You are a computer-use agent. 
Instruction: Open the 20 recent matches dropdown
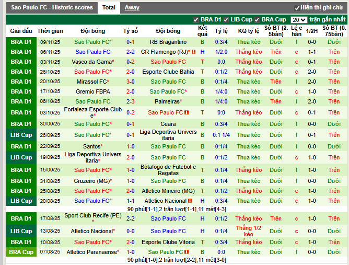[299, 20]
